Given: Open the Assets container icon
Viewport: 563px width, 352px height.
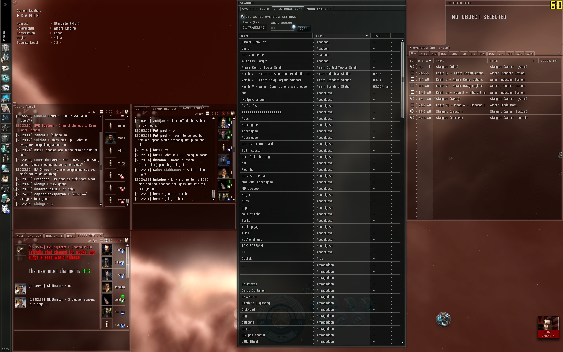Looking at the screenshot, I should point(5,138).
